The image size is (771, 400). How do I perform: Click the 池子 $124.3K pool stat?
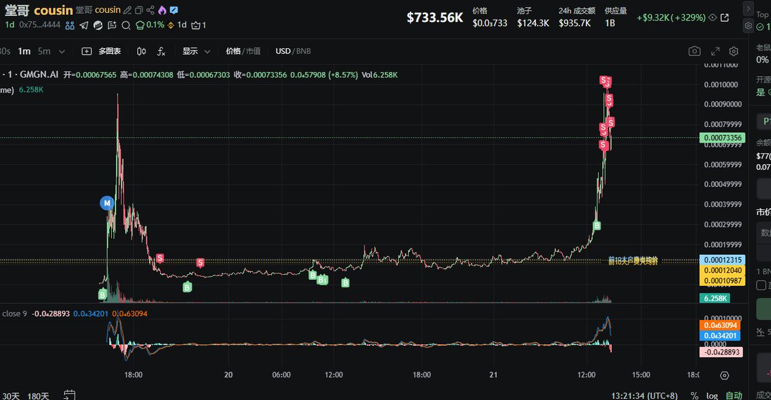(x=533, y=17)
